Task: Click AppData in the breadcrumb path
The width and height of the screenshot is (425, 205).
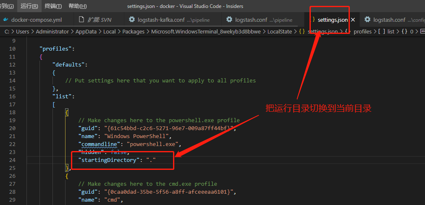Action: pos(86,32)
